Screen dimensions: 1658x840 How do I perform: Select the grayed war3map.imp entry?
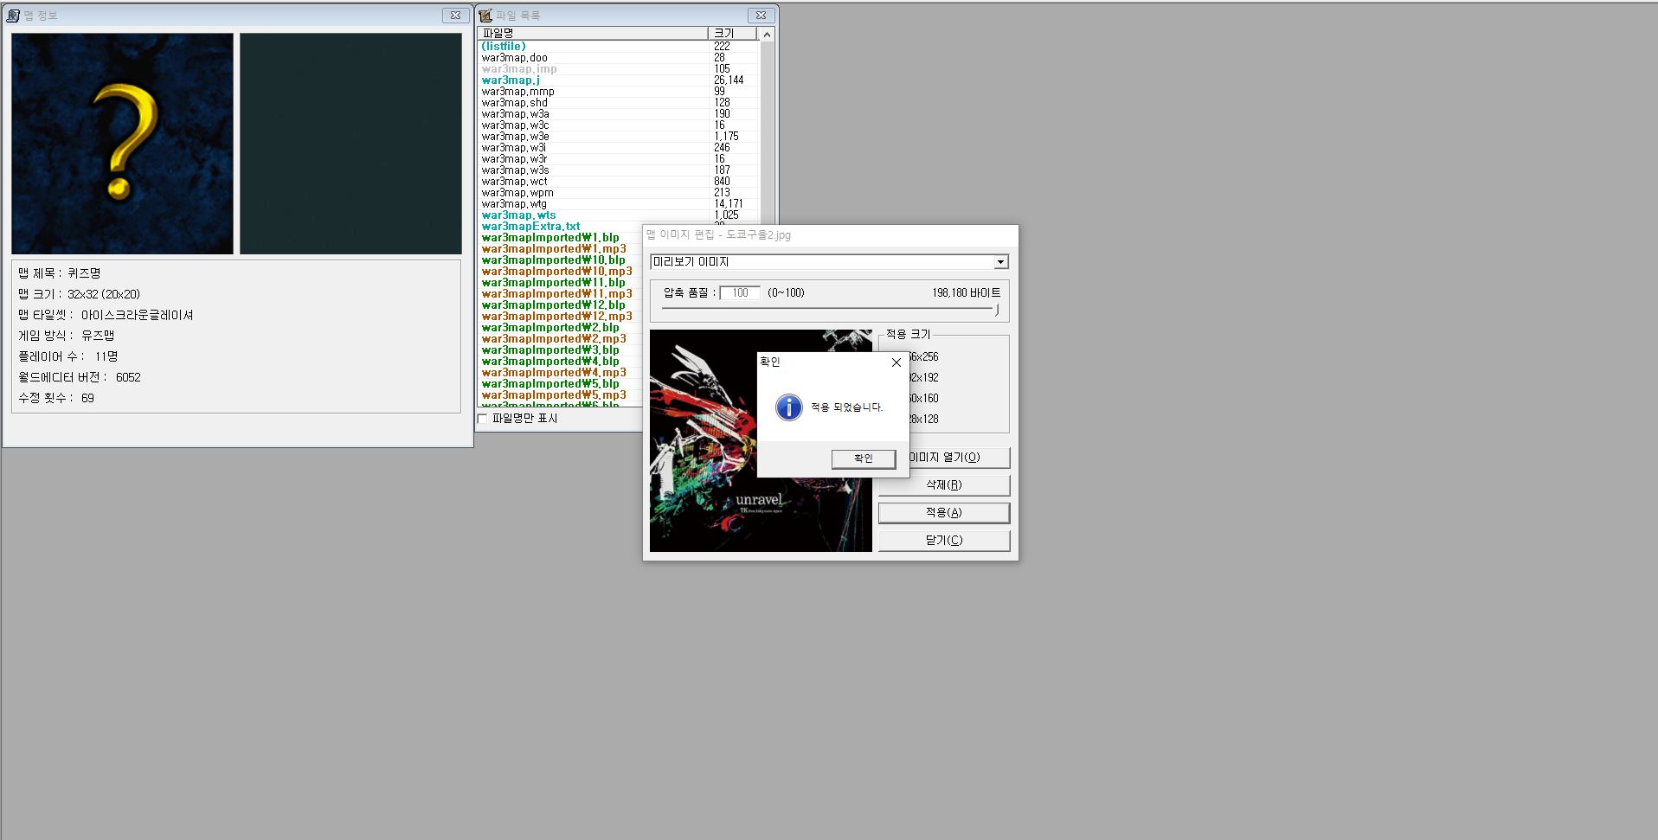tap(519, 69)
